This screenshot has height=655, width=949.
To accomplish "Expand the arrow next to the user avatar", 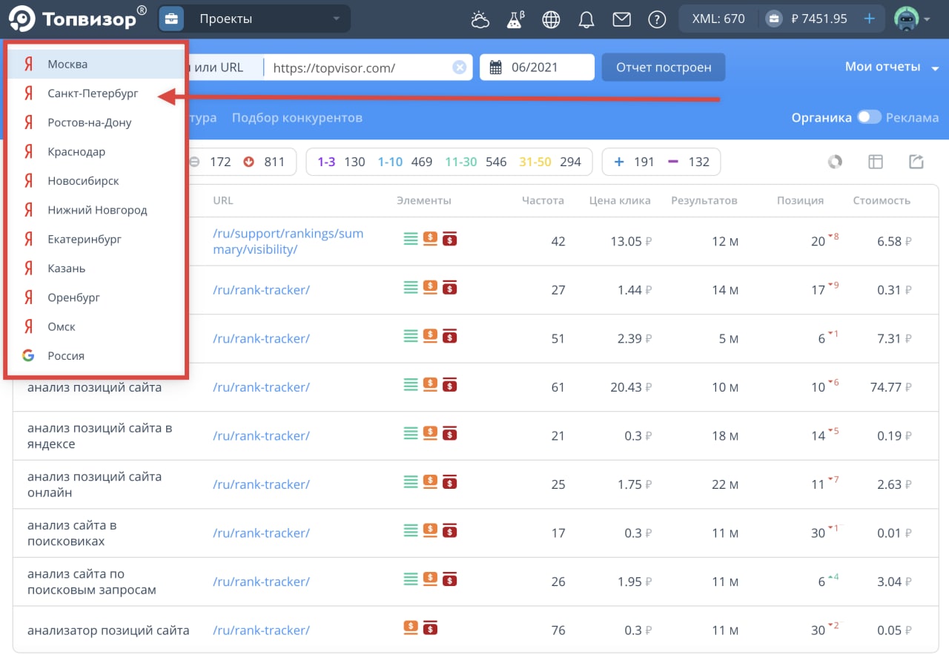I will click(927, 19).
